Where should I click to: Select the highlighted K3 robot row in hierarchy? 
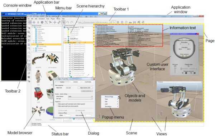(x=78, y=43)
